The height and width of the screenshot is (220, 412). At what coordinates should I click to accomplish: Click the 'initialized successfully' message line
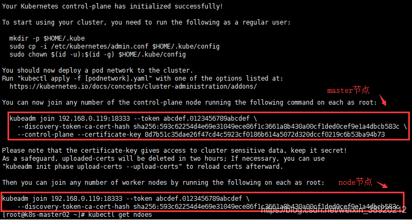click(113, 6)
